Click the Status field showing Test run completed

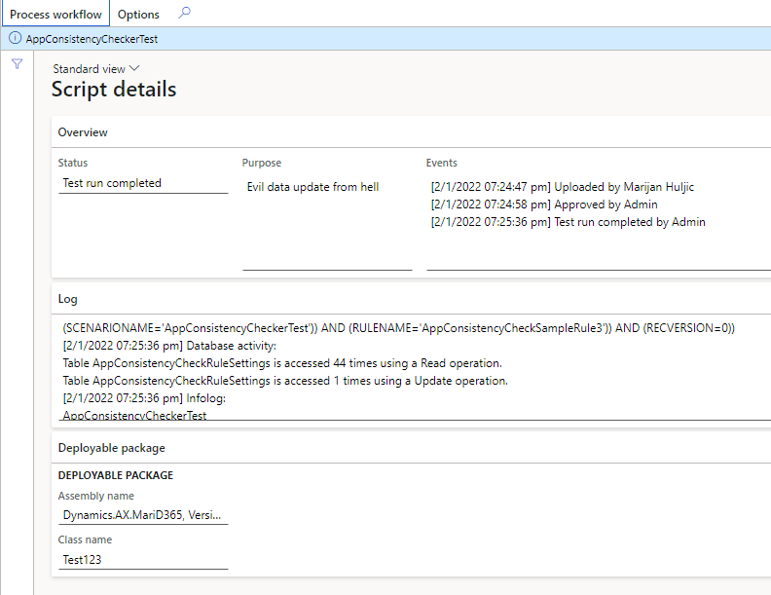(x=143, y=183)
